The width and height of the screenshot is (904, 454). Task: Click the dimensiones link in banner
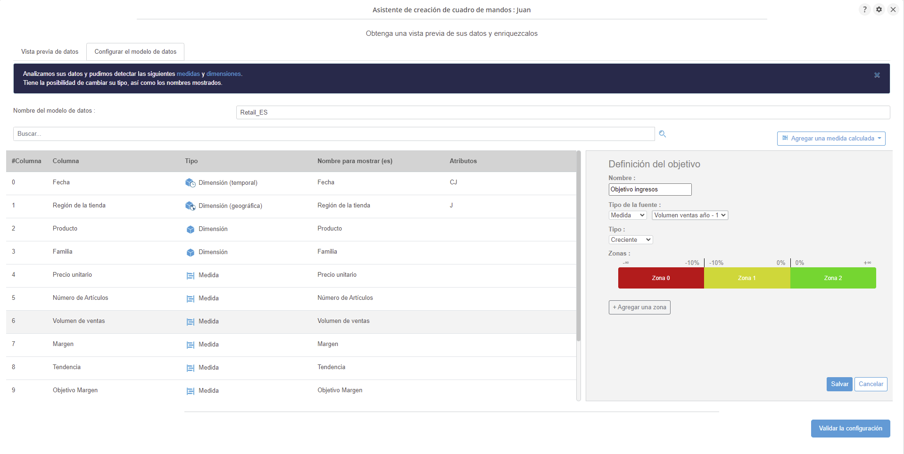click(224, 74)
